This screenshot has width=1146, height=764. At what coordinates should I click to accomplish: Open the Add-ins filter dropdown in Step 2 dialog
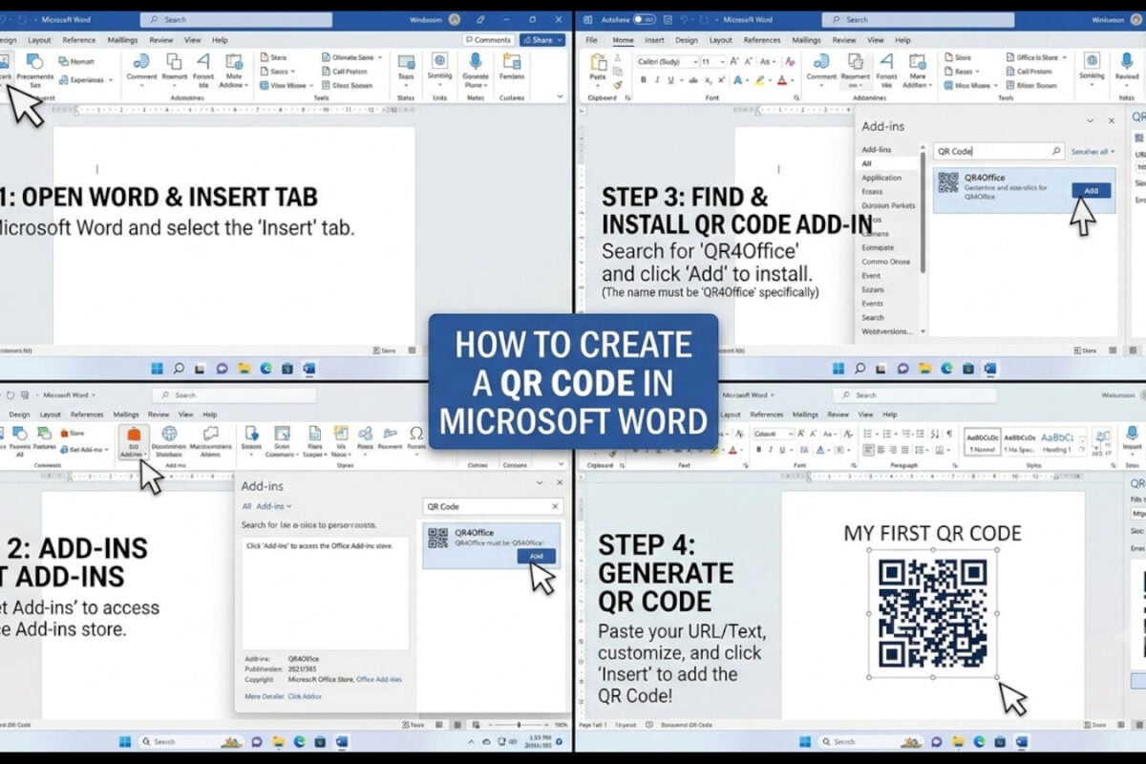point(273,506)
